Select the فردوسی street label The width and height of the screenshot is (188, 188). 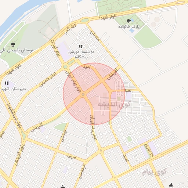[x=82, y=171]
